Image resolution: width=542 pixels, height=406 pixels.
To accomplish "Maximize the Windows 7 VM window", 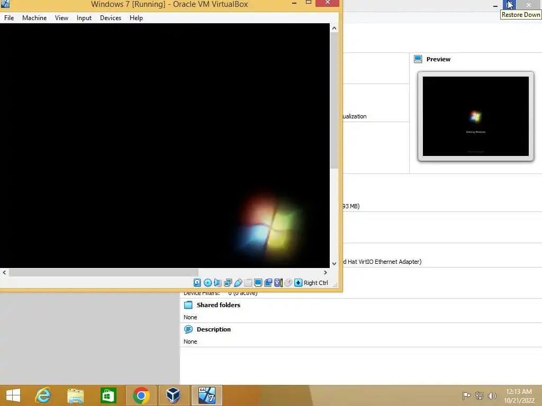I will pyautogui.click(x=309, y=3).
